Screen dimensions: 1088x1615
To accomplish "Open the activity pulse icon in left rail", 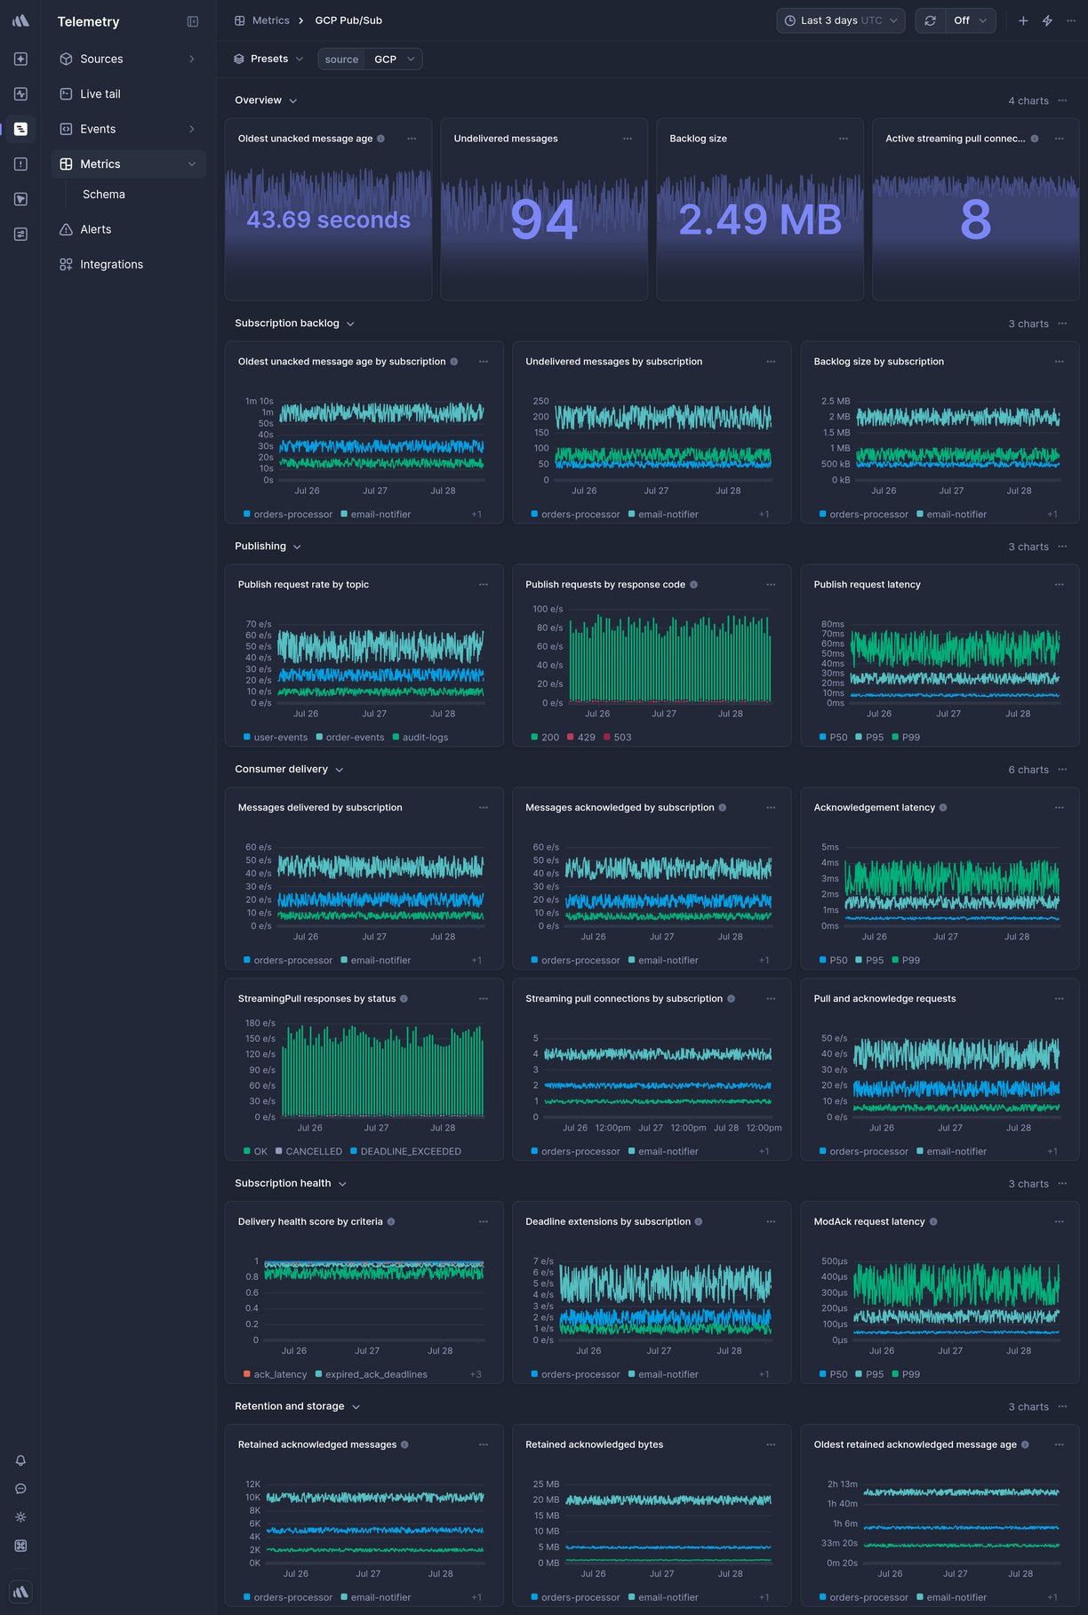I will pyautogui.click(x=20, y=93).
